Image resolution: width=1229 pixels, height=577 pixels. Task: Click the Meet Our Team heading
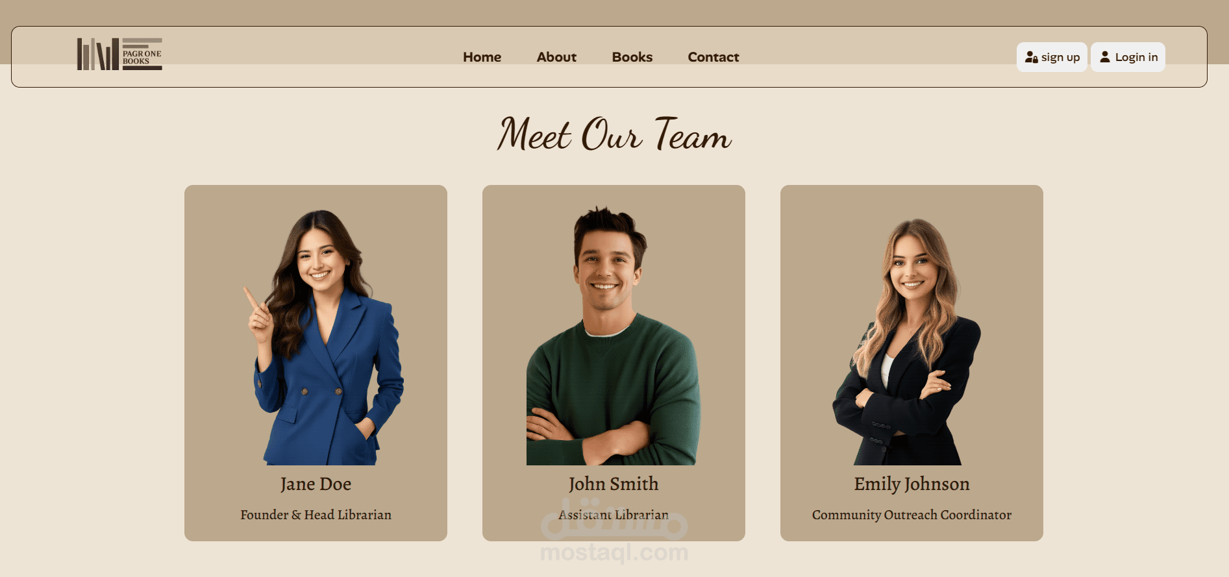coord(614,134)
